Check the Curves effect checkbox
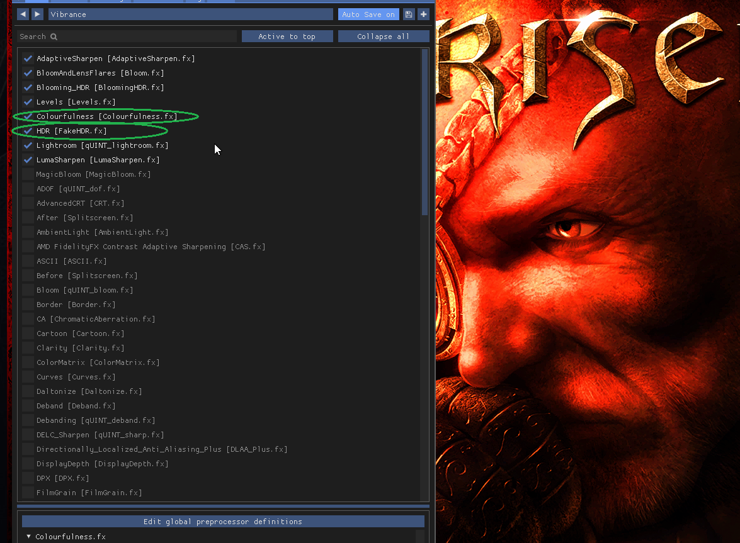Image resolution: width=740 pixels, height=543 pixels. tap(28, 377)
